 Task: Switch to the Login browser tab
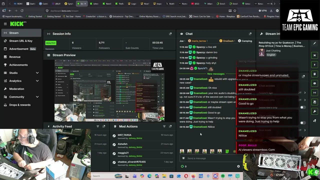132,4
